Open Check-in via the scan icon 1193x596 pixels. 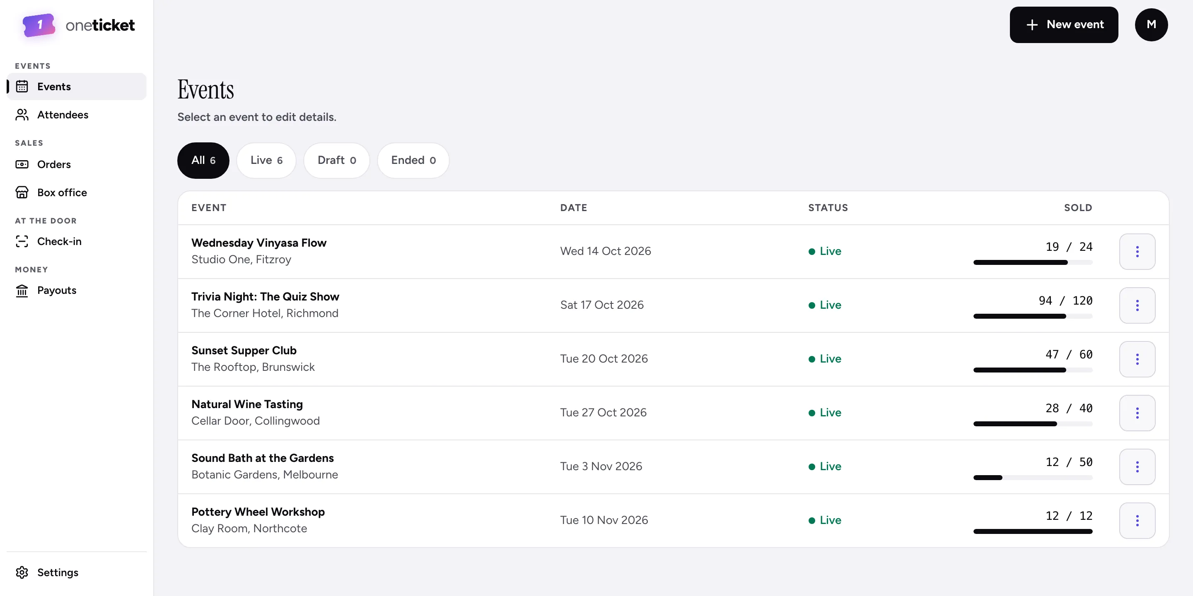[22, 242]
